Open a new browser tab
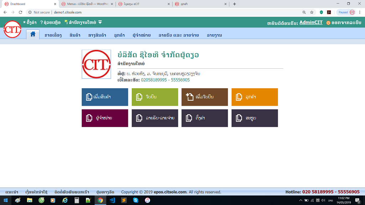The image size is (365, 205). pos(235,4)
